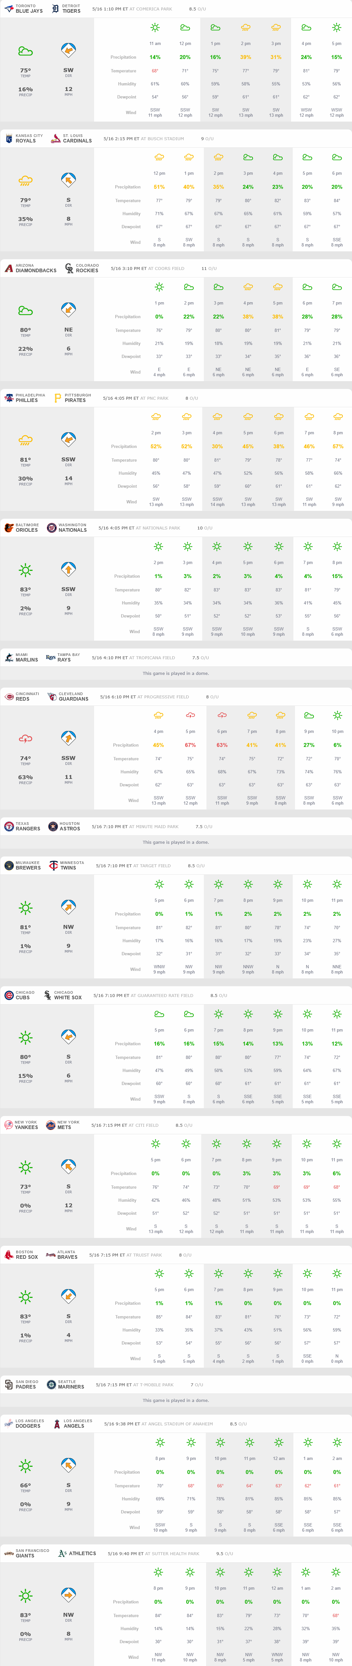Click 'AT ANGEL STADIUM OF ANAHEIM' venue text
The height and width of the screenshot is (1666, 352).
(177, 1423)
